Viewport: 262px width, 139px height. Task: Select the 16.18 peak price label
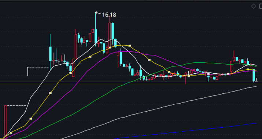pyautogui.click(x=109, y=15)
